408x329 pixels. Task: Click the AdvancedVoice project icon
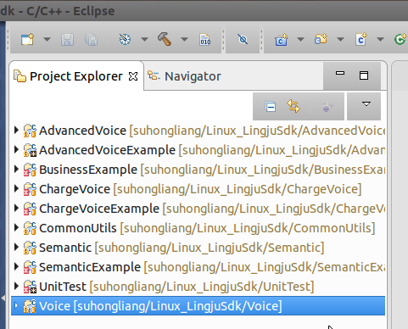coord(30,131)
